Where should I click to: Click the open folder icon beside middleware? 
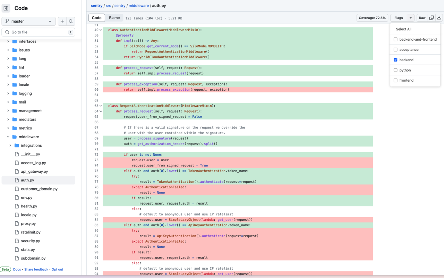click(14, 137)
